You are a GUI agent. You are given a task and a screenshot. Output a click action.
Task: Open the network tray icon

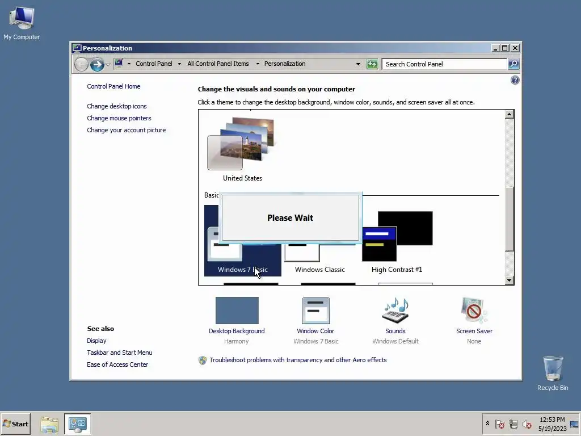[513, 424]
